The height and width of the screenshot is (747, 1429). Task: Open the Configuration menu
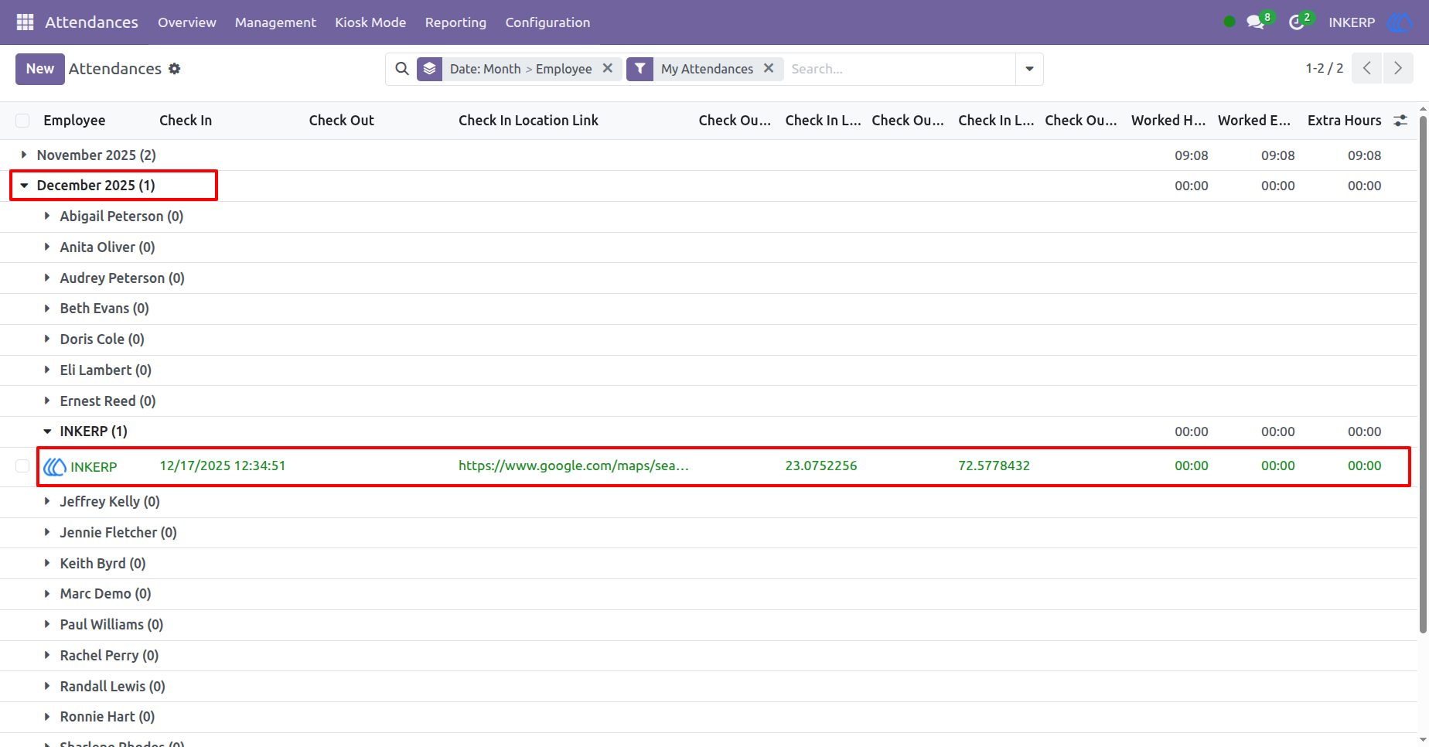click(x=547, y=22)
